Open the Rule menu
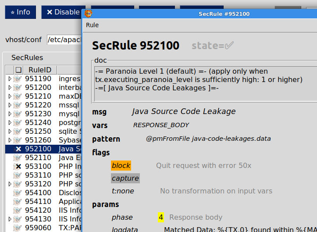 point(92,25)
